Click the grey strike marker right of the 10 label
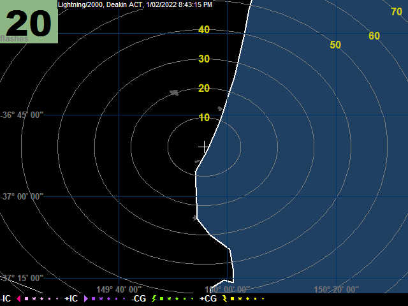 tap(220, 109)
